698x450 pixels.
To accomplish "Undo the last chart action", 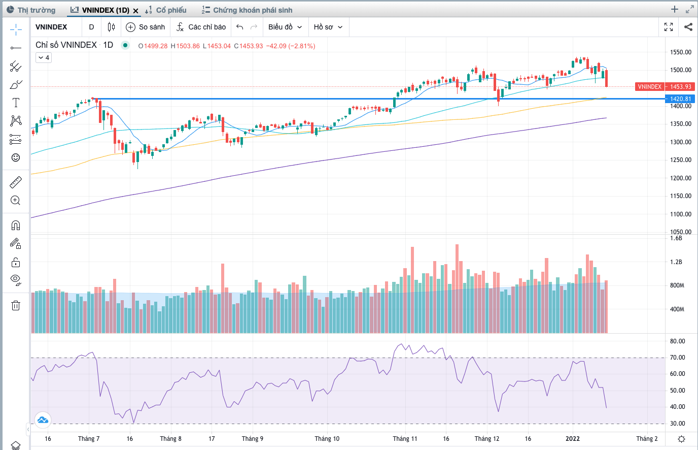I will (240, 27).
